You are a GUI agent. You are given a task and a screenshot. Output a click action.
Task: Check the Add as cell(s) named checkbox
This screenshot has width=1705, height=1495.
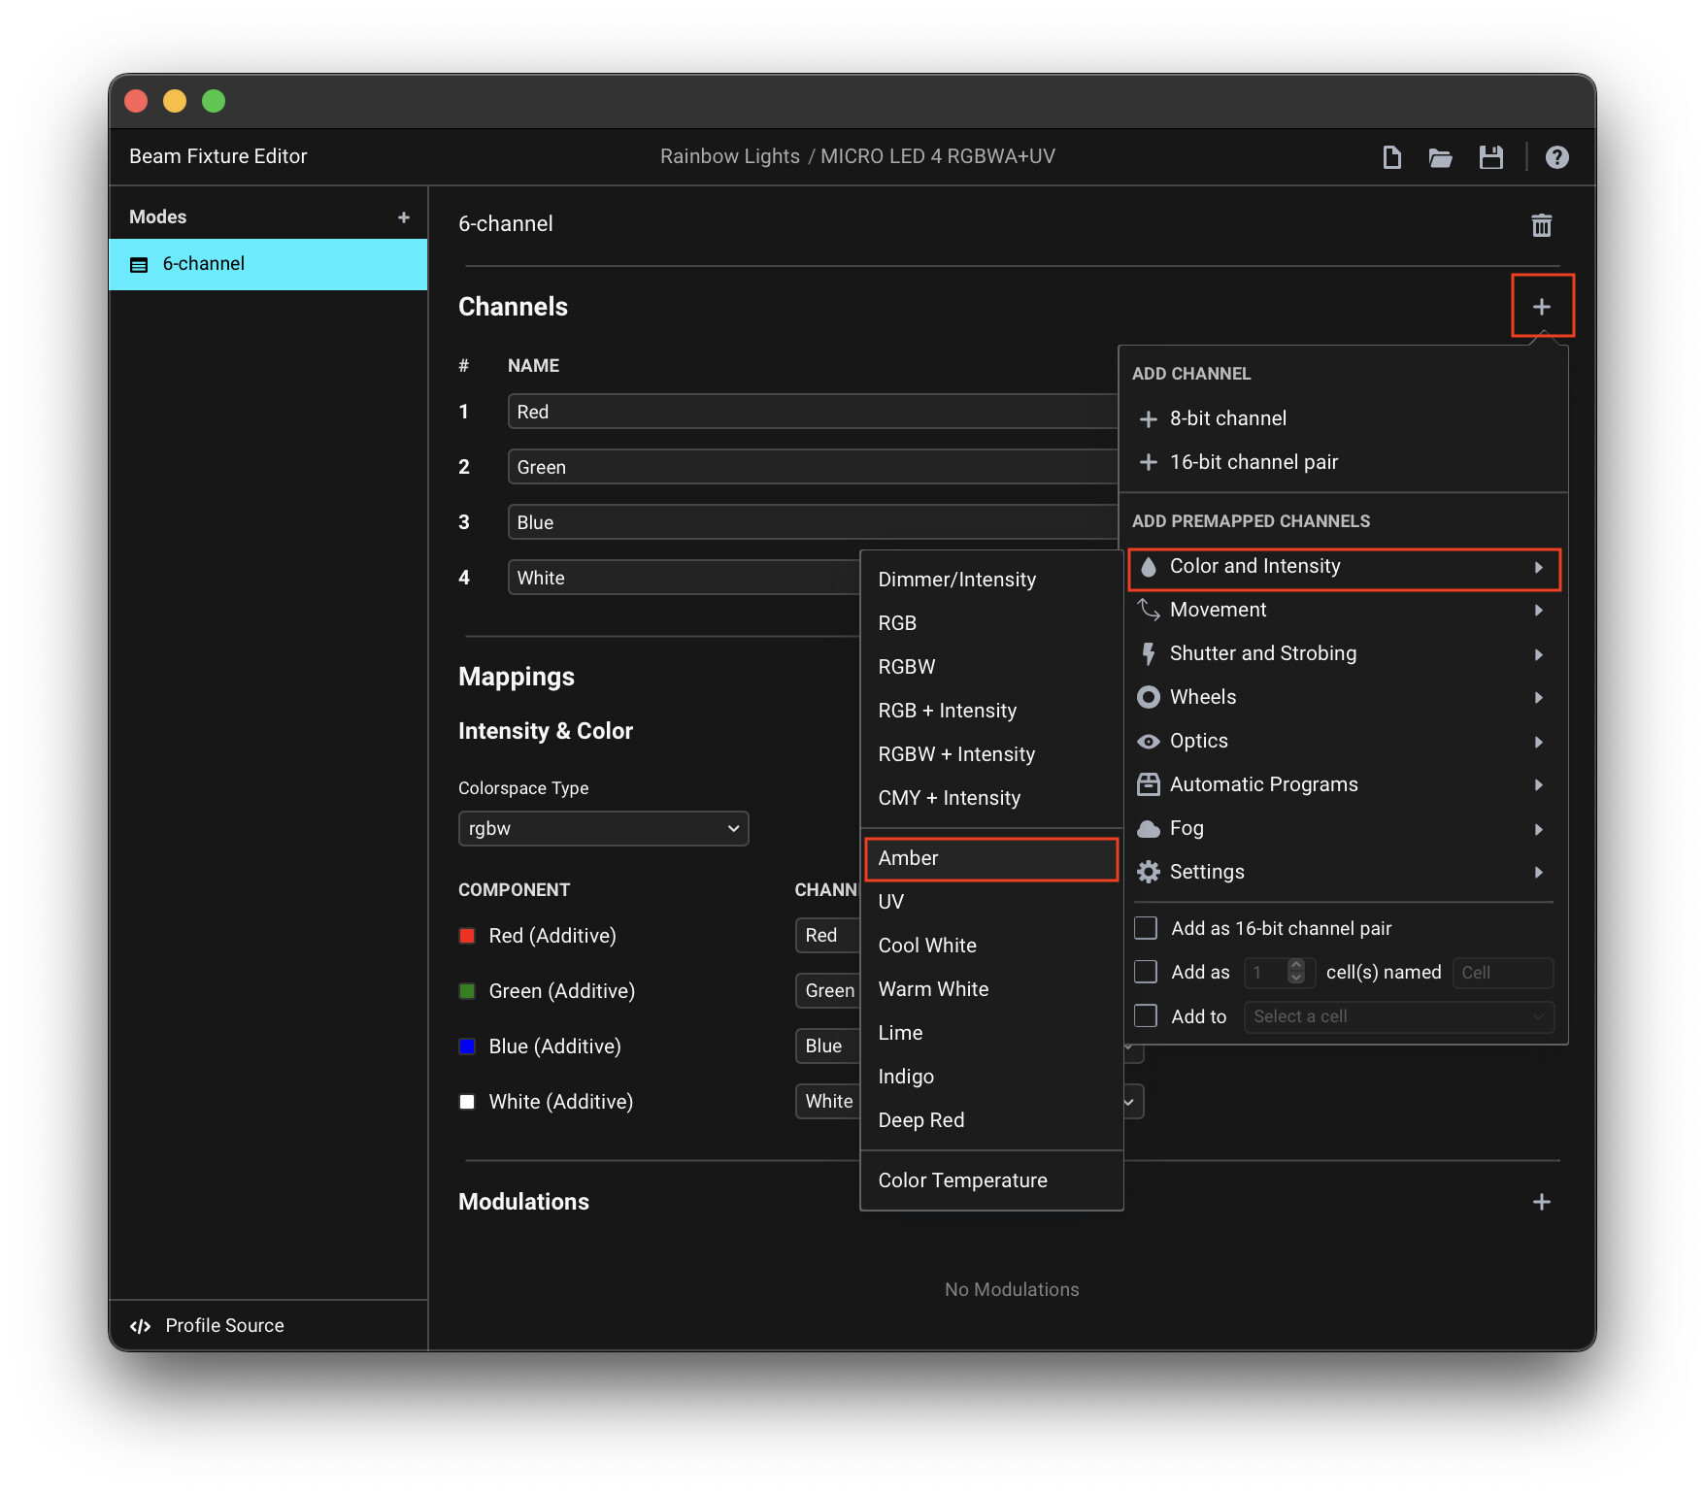coord(1146,972)
